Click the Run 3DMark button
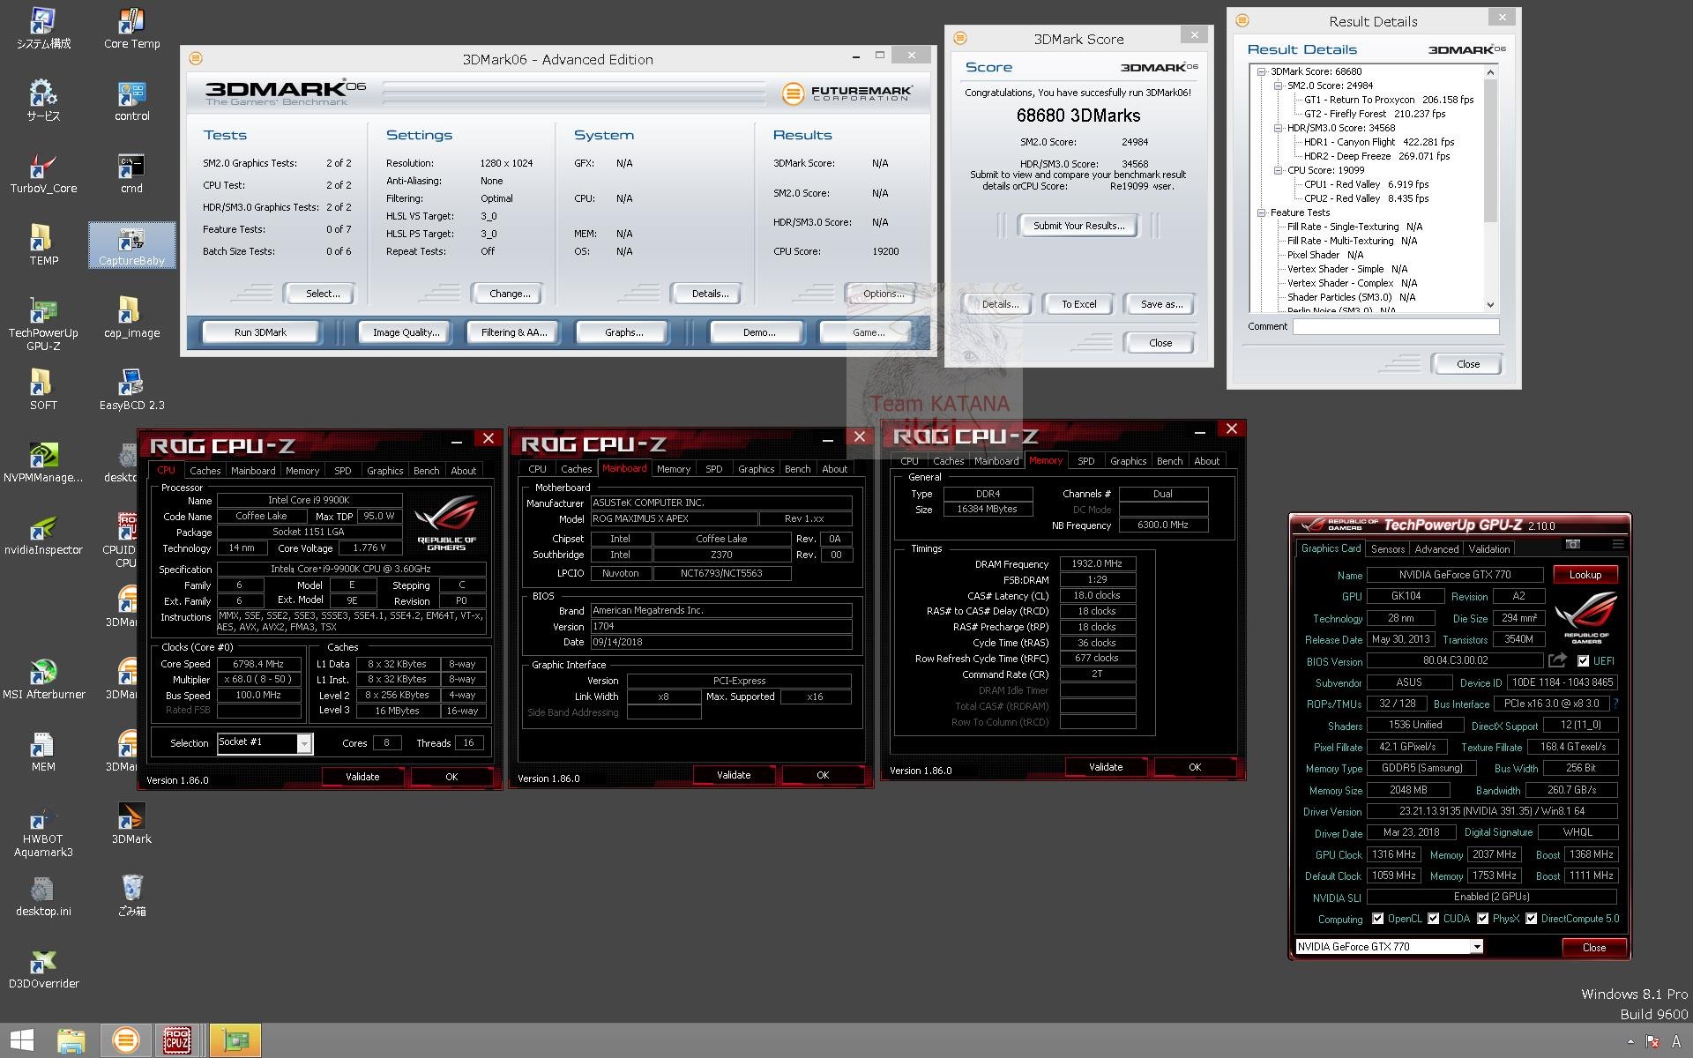Image resolution: width=1693 pixels, height=1058 pixels. [260, 332]
